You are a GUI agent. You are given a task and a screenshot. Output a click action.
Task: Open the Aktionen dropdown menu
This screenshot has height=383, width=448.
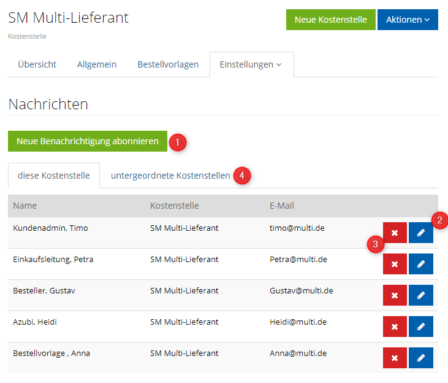pos(408,20)
